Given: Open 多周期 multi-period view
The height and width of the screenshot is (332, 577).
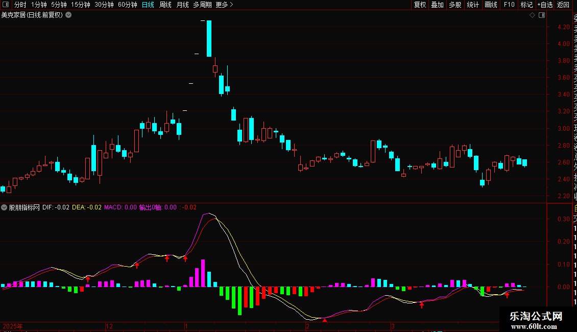Looking at the screenshot, I should [x=202, y=5].
